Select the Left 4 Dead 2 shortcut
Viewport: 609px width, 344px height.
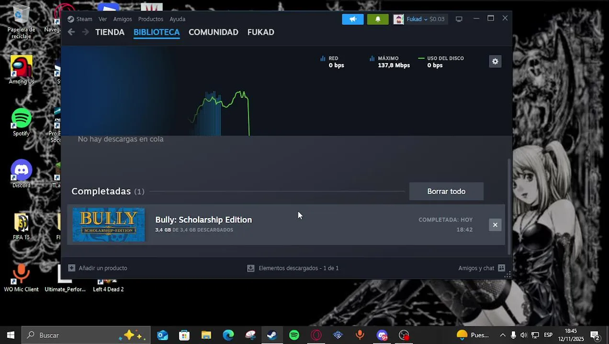pyautogui.click(x=108, y=285)
